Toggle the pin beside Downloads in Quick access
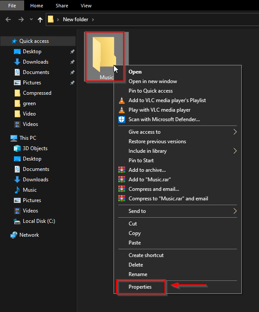This screenshot has width=259, height=312. pyautogui.click(x=72, y=62)
